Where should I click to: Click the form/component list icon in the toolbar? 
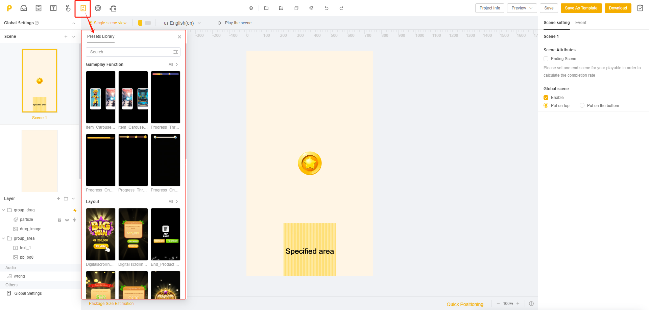[x=39, y=8]
